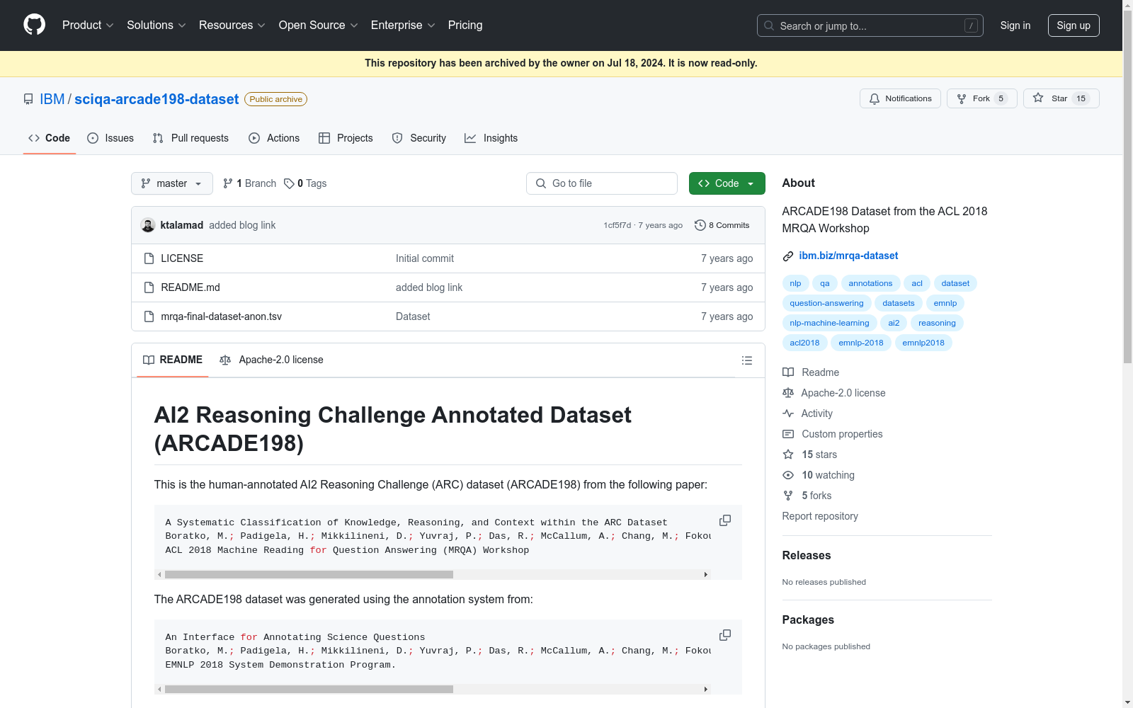
Task: Click the mrqa-final-dataset-anon.tsv file icon
Action: pos(149,316)
